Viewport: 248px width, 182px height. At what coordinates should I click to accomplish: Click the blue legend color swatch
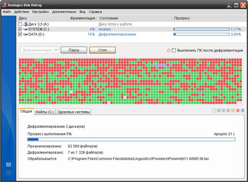[243, 111]
